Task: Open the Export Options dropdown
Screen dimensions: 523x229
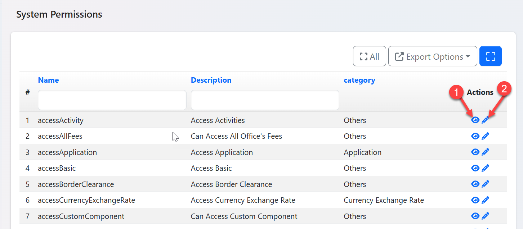Action: pyautogui.click(x=433, y=56)
